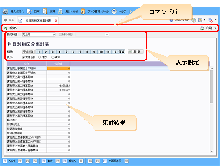
Task: Select the 借方 radio button
Action: point(40,57)
